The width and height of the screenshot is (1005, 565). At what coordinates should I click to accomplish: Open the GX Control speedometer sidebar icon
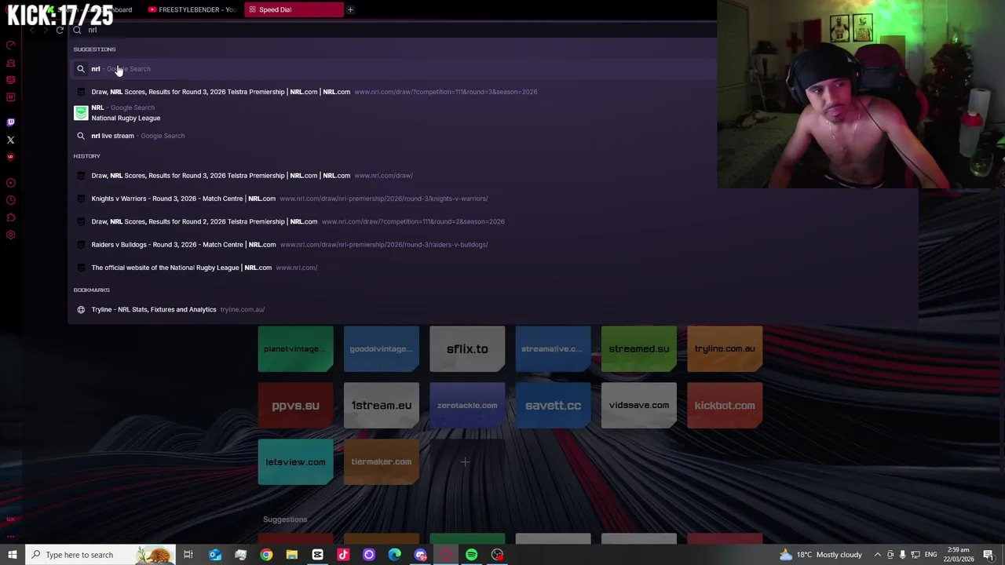[10, 45]
